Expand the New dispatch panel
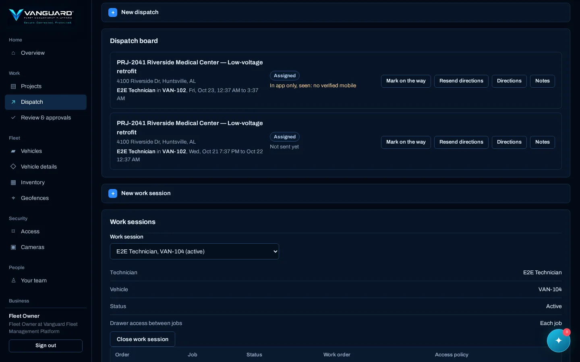This screenshot has width=580, height=362. tap(336, 12)
